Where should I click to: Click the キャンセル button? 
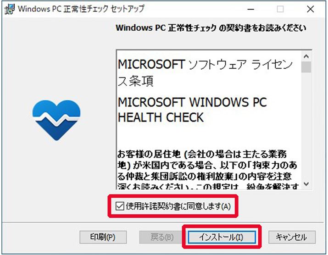tap(292, 237)
